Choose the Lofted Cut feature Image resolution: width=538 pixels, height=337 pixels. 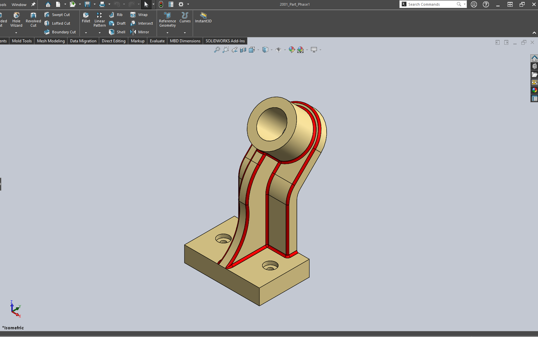(x=57, y=23)
